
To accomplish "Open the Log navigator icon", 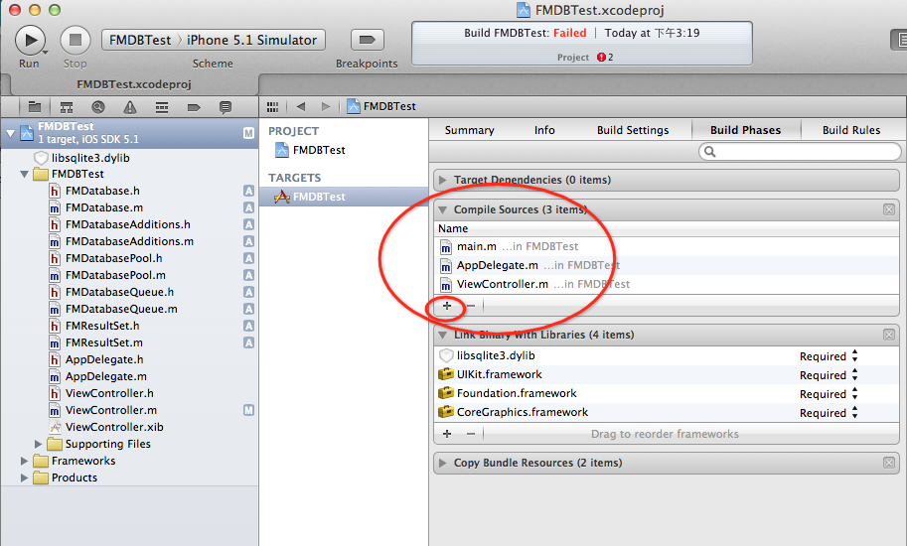I will 226,107.
